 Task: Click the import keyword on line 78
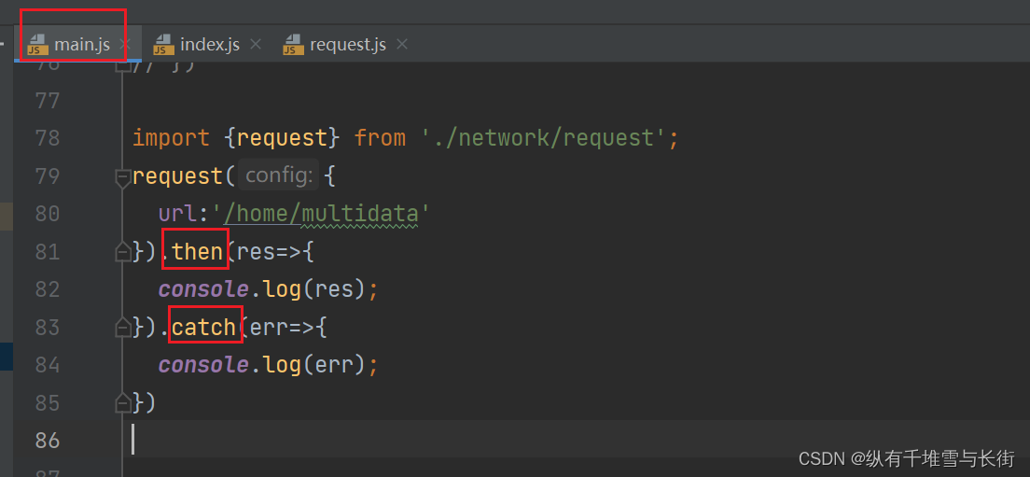pyautogui.click(x=171, y=138)
